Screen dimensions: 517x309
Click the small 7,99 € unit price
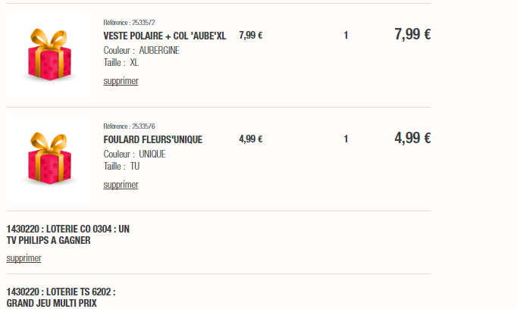pyautogui.click(x=250, y=36)
